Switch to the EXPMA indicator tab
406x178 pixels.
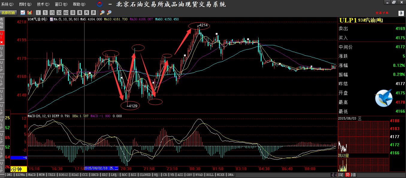20,175
